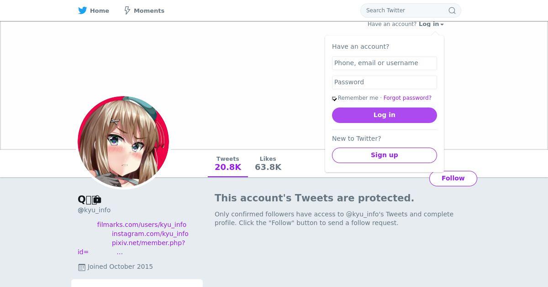
Task: Click the search magnifier icon
Action: point(452,10)
